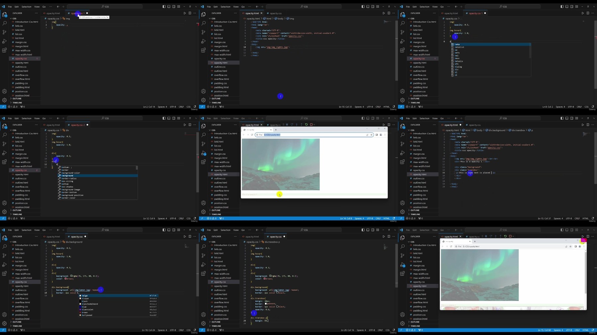Click Split Editor icon in top-middle window
This screenshot has width=597, height=335.
pyautogui.click(x=389, y=13)
